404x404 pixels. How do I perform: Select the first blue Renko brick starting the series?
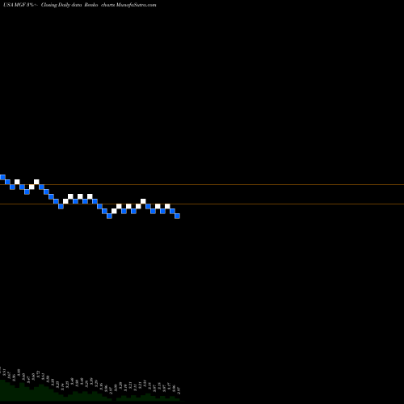pyautogui.click(x=2, y=177)
